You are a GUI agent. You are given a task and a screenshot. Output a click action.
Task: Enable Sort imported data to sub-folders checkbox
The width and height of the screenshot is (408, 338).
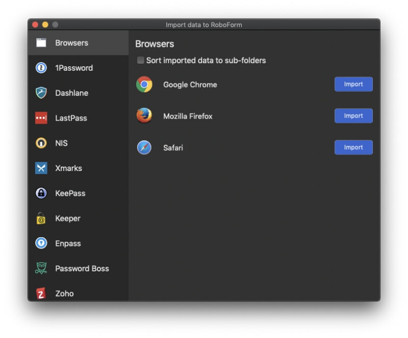(141, 60)
